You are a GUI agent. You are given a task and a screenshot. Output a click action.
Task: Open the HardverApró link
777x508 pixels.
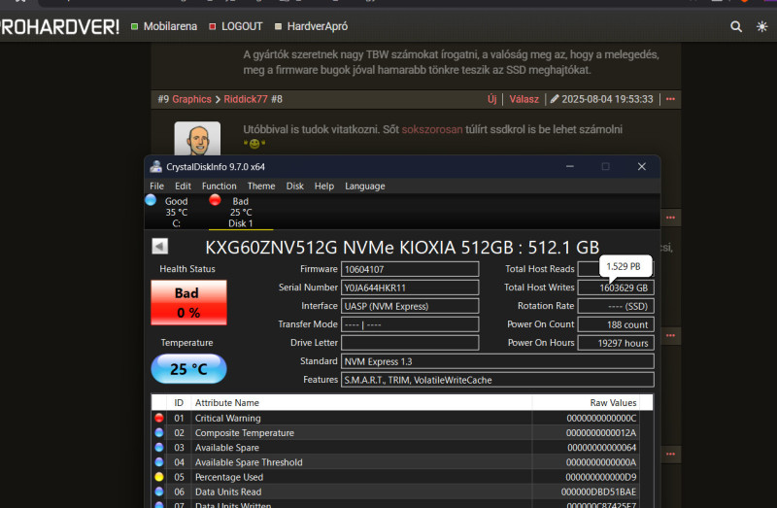pyautogui.click(x=318, y=26)
